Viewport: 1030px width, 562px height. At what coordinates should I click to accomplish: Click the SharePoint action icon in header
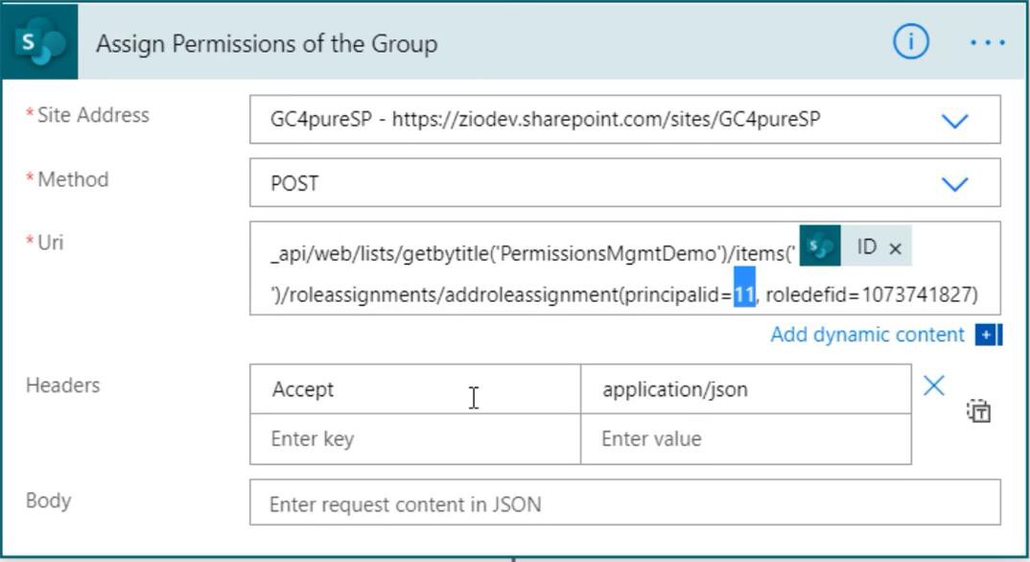coord(39,42)
